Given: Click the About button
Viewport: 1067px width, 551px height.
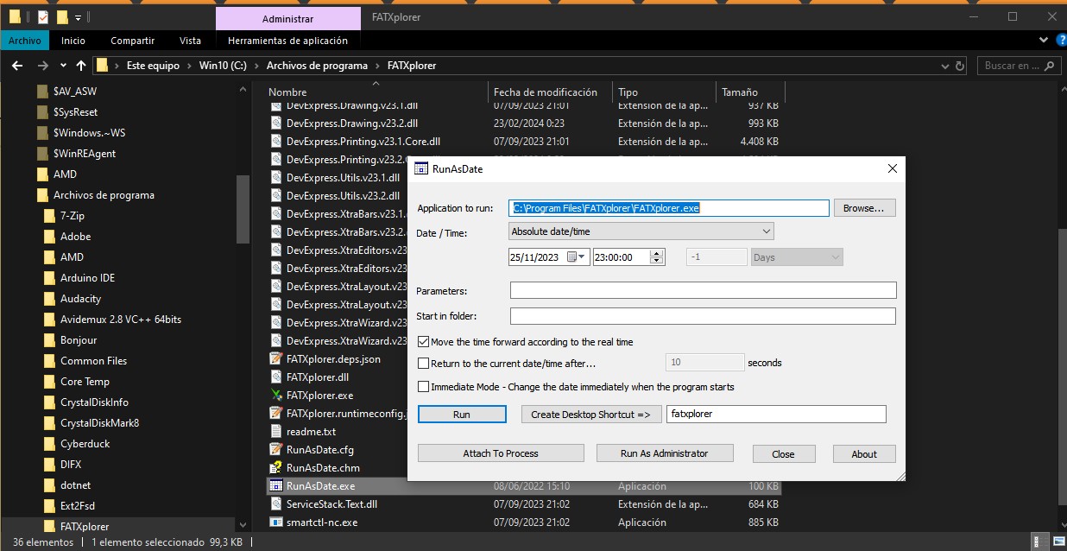Looking at the screenshot, I should (864, 453).
